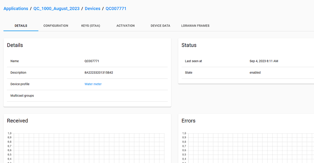The width and height of the screenshot is (314, 163).
Task: Click the QC007771 breadcrumb link
Action: tap(116, 9)
